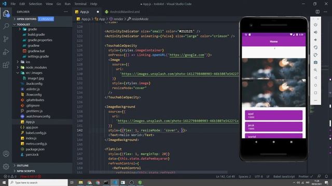332x186 pixels.
Task: Open babel.config.js in the explorer
Action: (36, 133)
